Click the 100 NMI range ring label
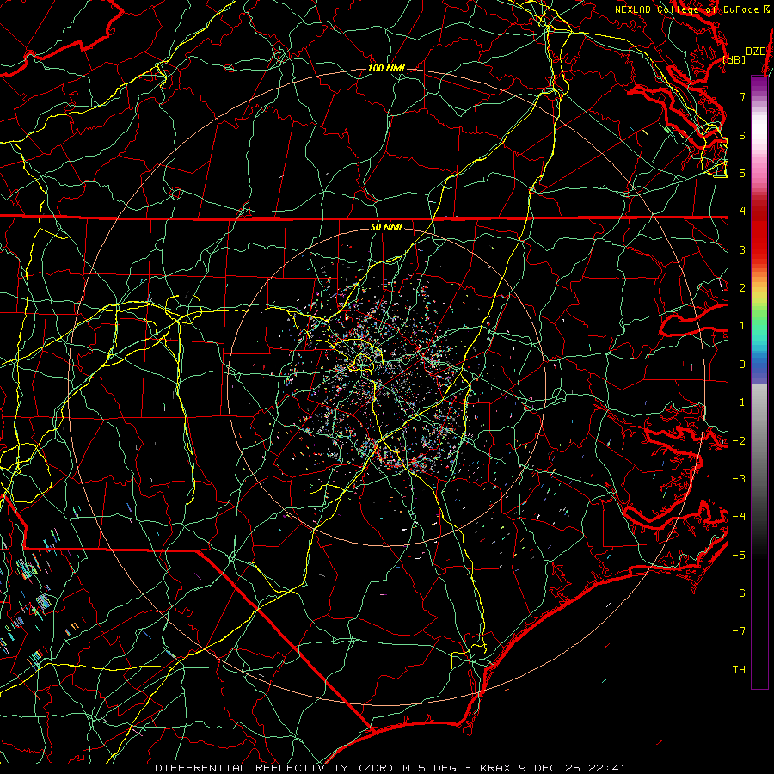774x774 pixels. click(x=386, y=68)
